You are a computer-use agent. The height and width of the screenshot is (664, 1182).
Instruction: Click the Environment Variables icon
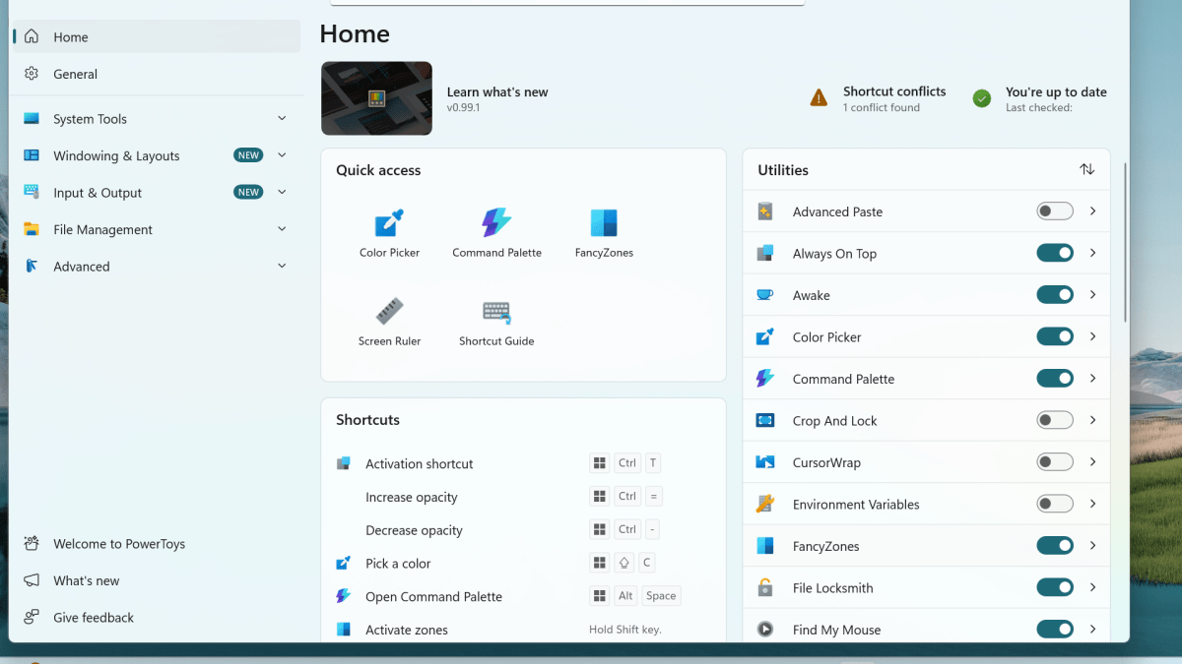[765, 505]
